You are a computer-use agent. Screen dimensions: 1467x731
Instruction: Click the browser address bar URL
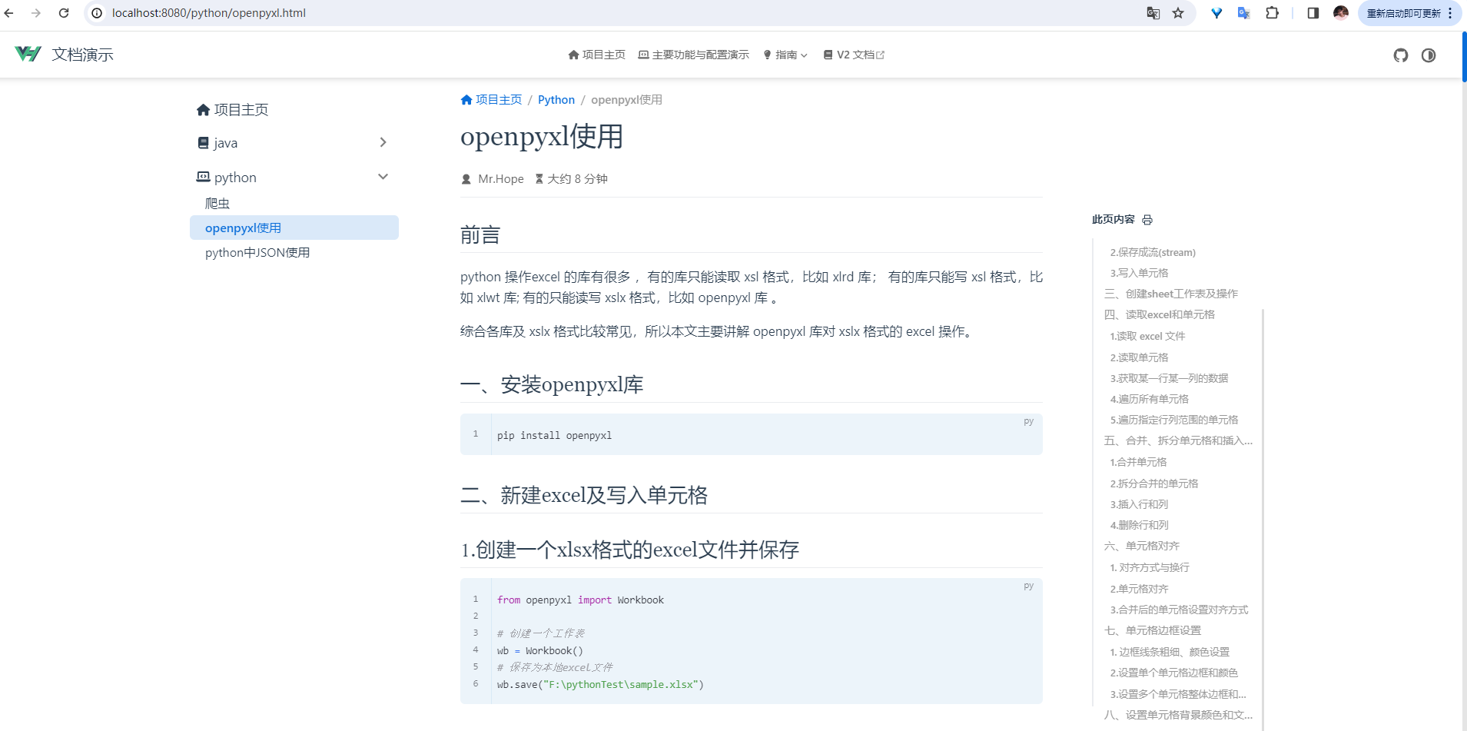coord(209,13)
